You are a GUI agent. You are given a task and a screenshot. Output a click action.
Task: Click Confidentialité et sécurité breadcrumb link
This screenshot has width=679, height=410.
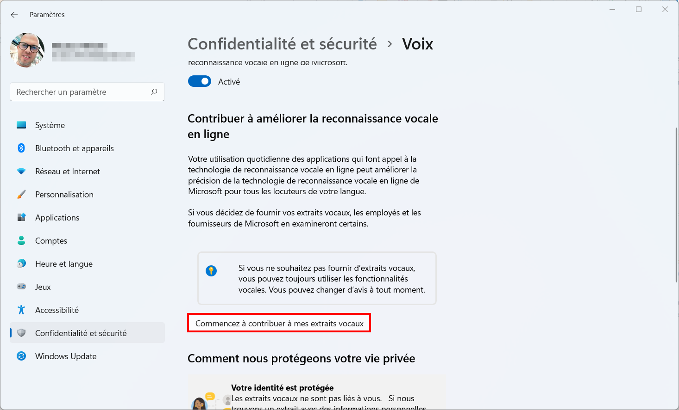click(x=283, y=44)
